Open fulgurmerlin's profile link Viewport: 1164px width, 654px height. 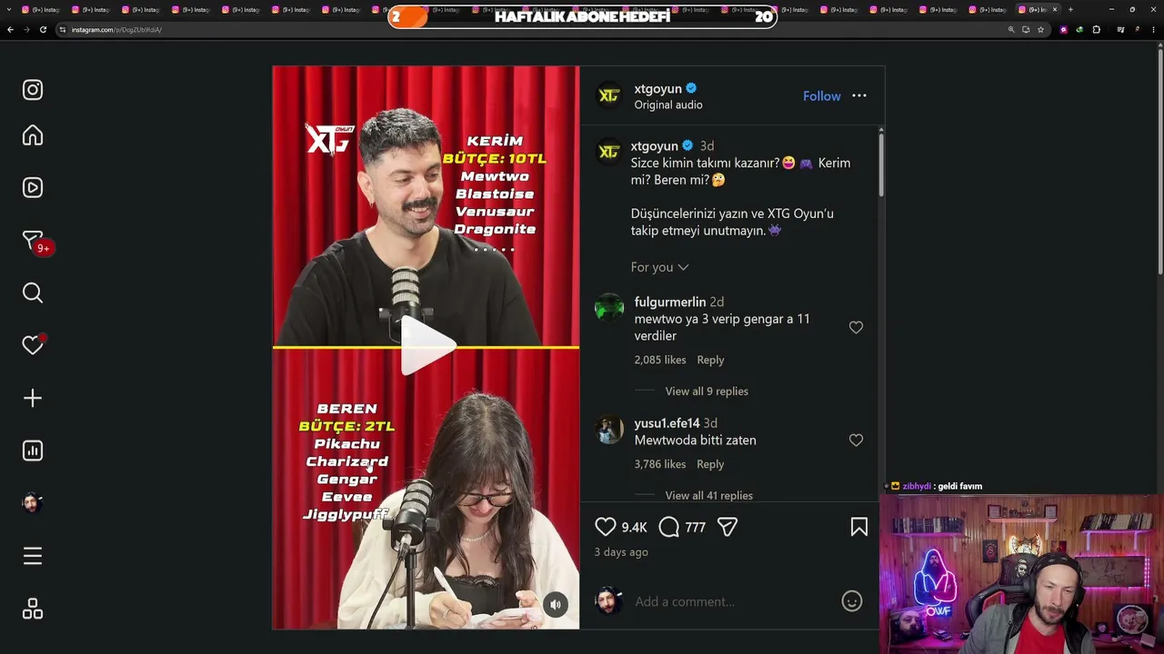pyautogui.click(x=670, y=302)
